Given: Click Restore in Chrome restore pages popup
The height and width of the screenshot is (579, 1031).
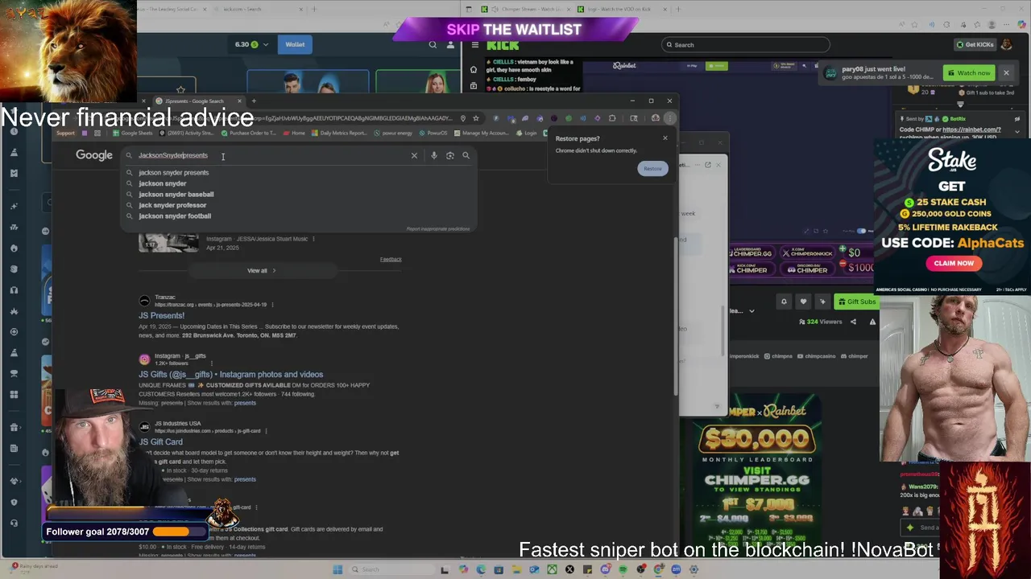Looking at the screenshot, I should (x=652, y=168).
